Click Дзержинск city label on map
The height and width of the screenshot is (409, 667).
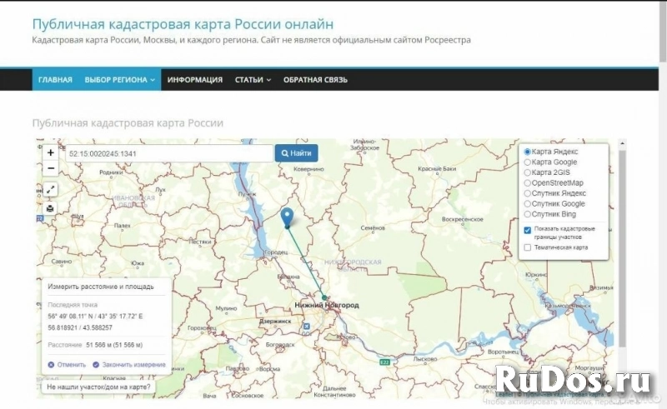tap(275, 322)
